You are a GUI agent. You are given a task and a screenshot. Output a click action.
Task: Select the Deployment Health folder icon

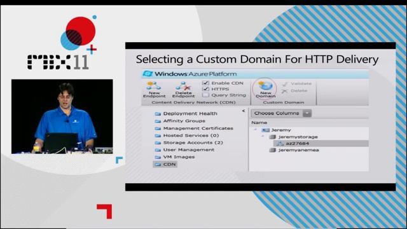pyautogui.click(x=158, y=114)
